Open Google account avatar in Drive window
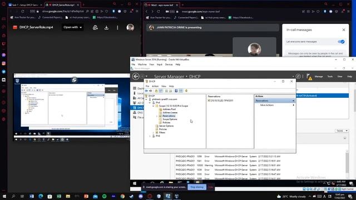Image resolution: width=356 pixels, height=200 pixels. click(x=130, y=27)
